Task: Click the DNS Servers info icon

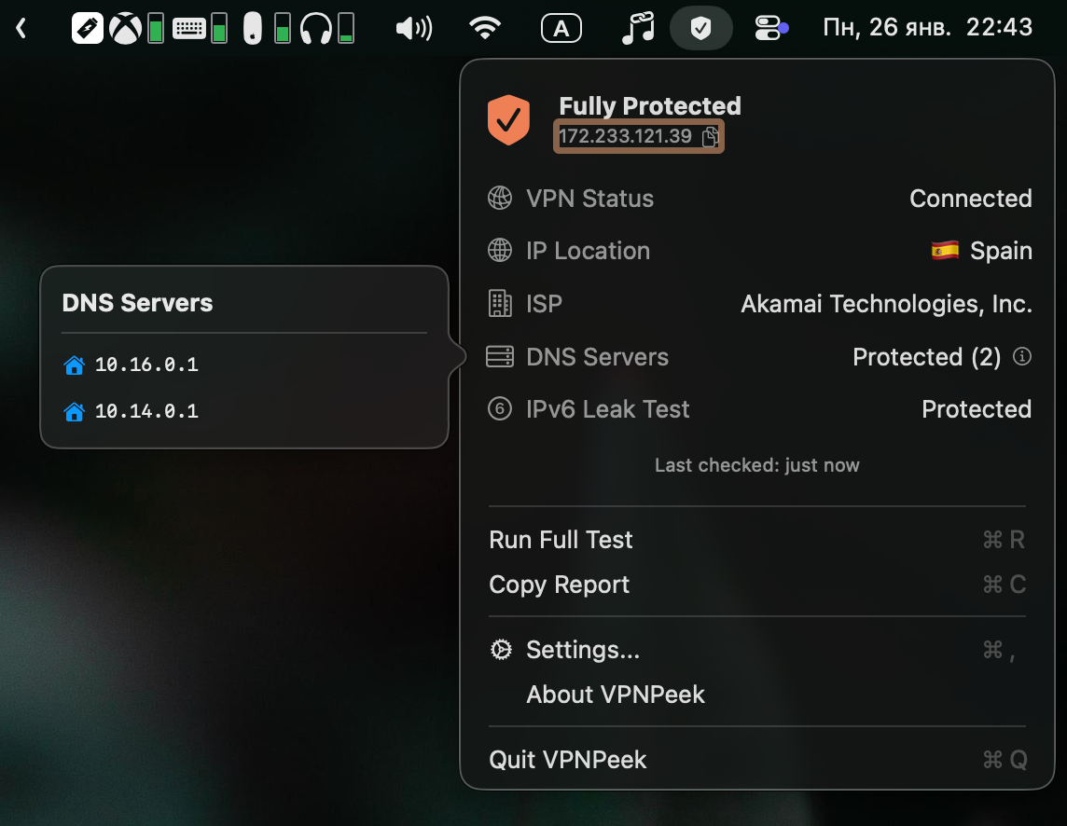Action: coord(1022,356)
